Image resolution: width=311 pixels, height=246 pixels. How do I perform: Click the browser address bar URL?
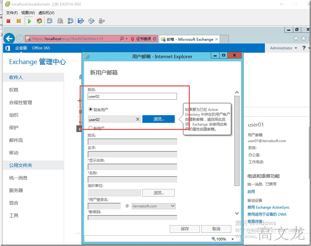point(68,39)
